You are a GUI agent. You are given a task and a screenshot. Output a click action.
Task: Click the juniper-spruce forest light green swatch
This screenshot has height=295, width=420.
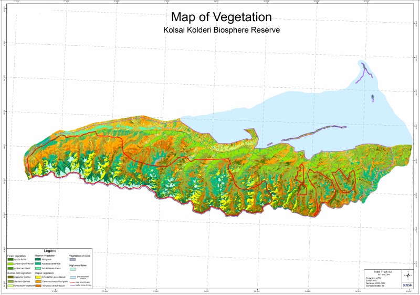tap(10, 264)
